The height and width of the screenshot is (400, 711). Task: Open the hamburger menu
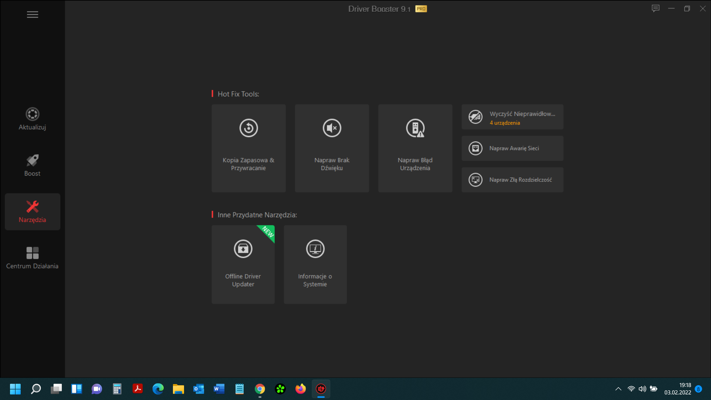(33, 14)
